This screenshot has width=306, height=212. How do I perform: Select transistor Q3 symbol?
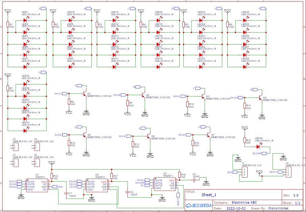pos(203,96)
